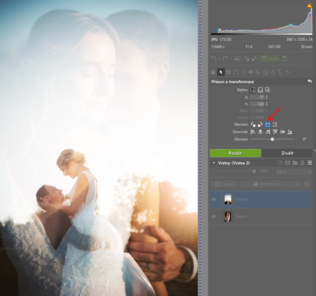This screenshot has height=296, width=316.
Task: Collapse the Vrstvy panel
Action: (213, 163)
